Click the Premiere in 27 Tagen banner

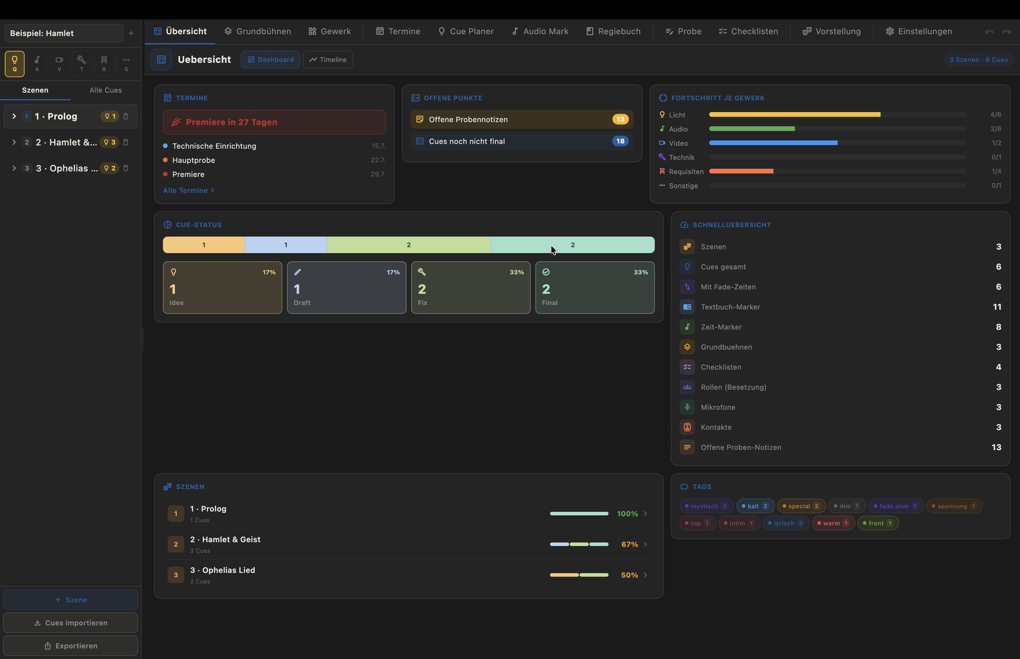point(274,122)
